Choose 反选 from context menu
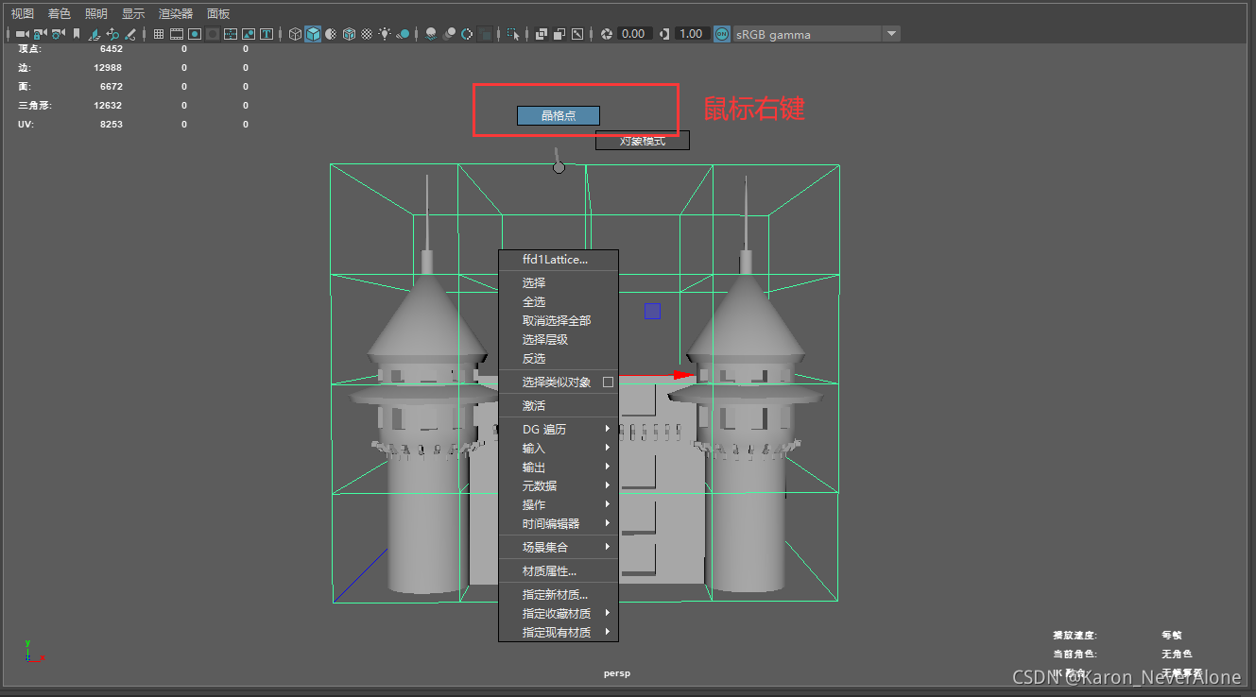1256x697 pixels. click(534, 359)
